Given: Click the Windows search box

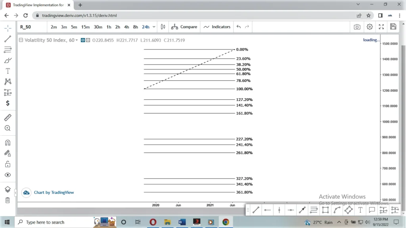Looking at the screenshot, I should [x=65, y=222].
